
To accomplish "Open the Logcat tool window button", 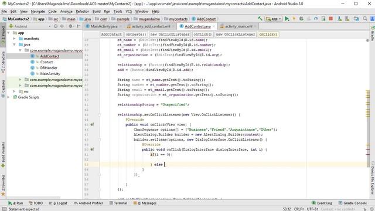I will [x=58, y=203].
